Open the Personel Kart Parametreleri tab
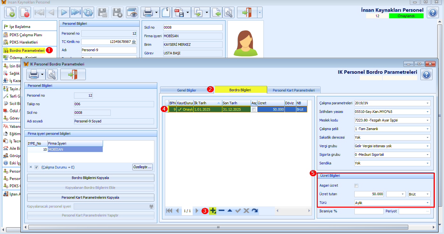 tap(293, 90)
